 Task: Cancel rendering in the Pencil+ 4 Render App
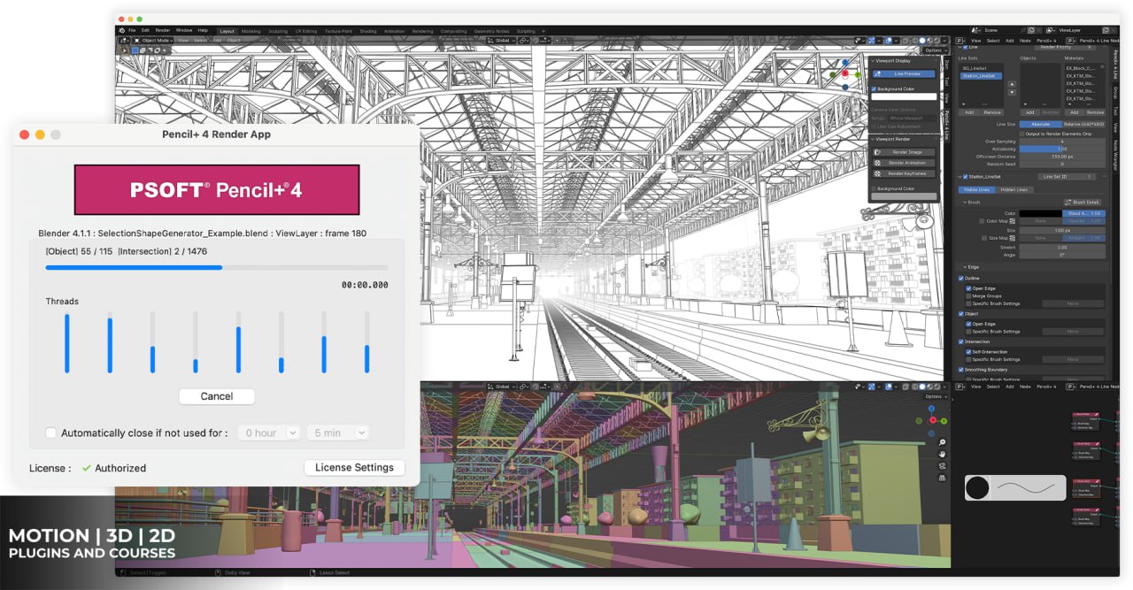point(217,396)
